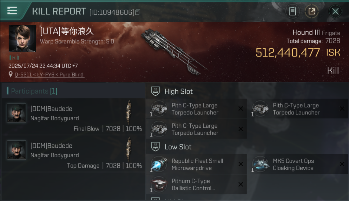This screenshot has height=201, width=349.
Task: Select the Final Blow Baudede participant entry
Action: pos(73,117)
